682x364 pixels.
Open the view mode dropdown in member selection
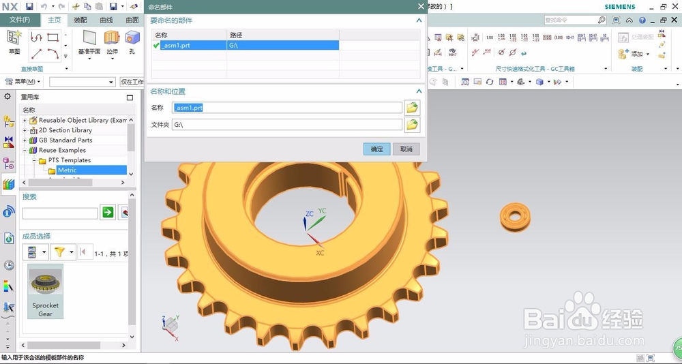click(x=44, y=252)
